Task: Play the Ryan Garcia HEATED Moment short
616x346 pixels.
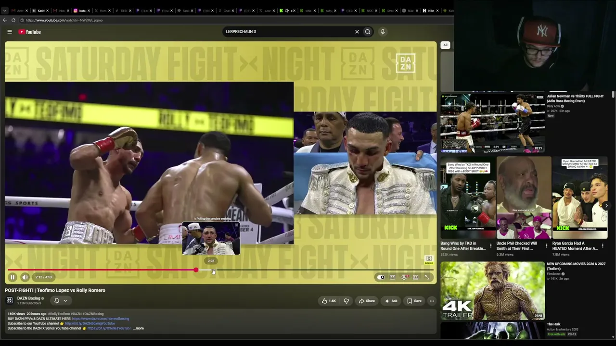Action: [580, 198]
